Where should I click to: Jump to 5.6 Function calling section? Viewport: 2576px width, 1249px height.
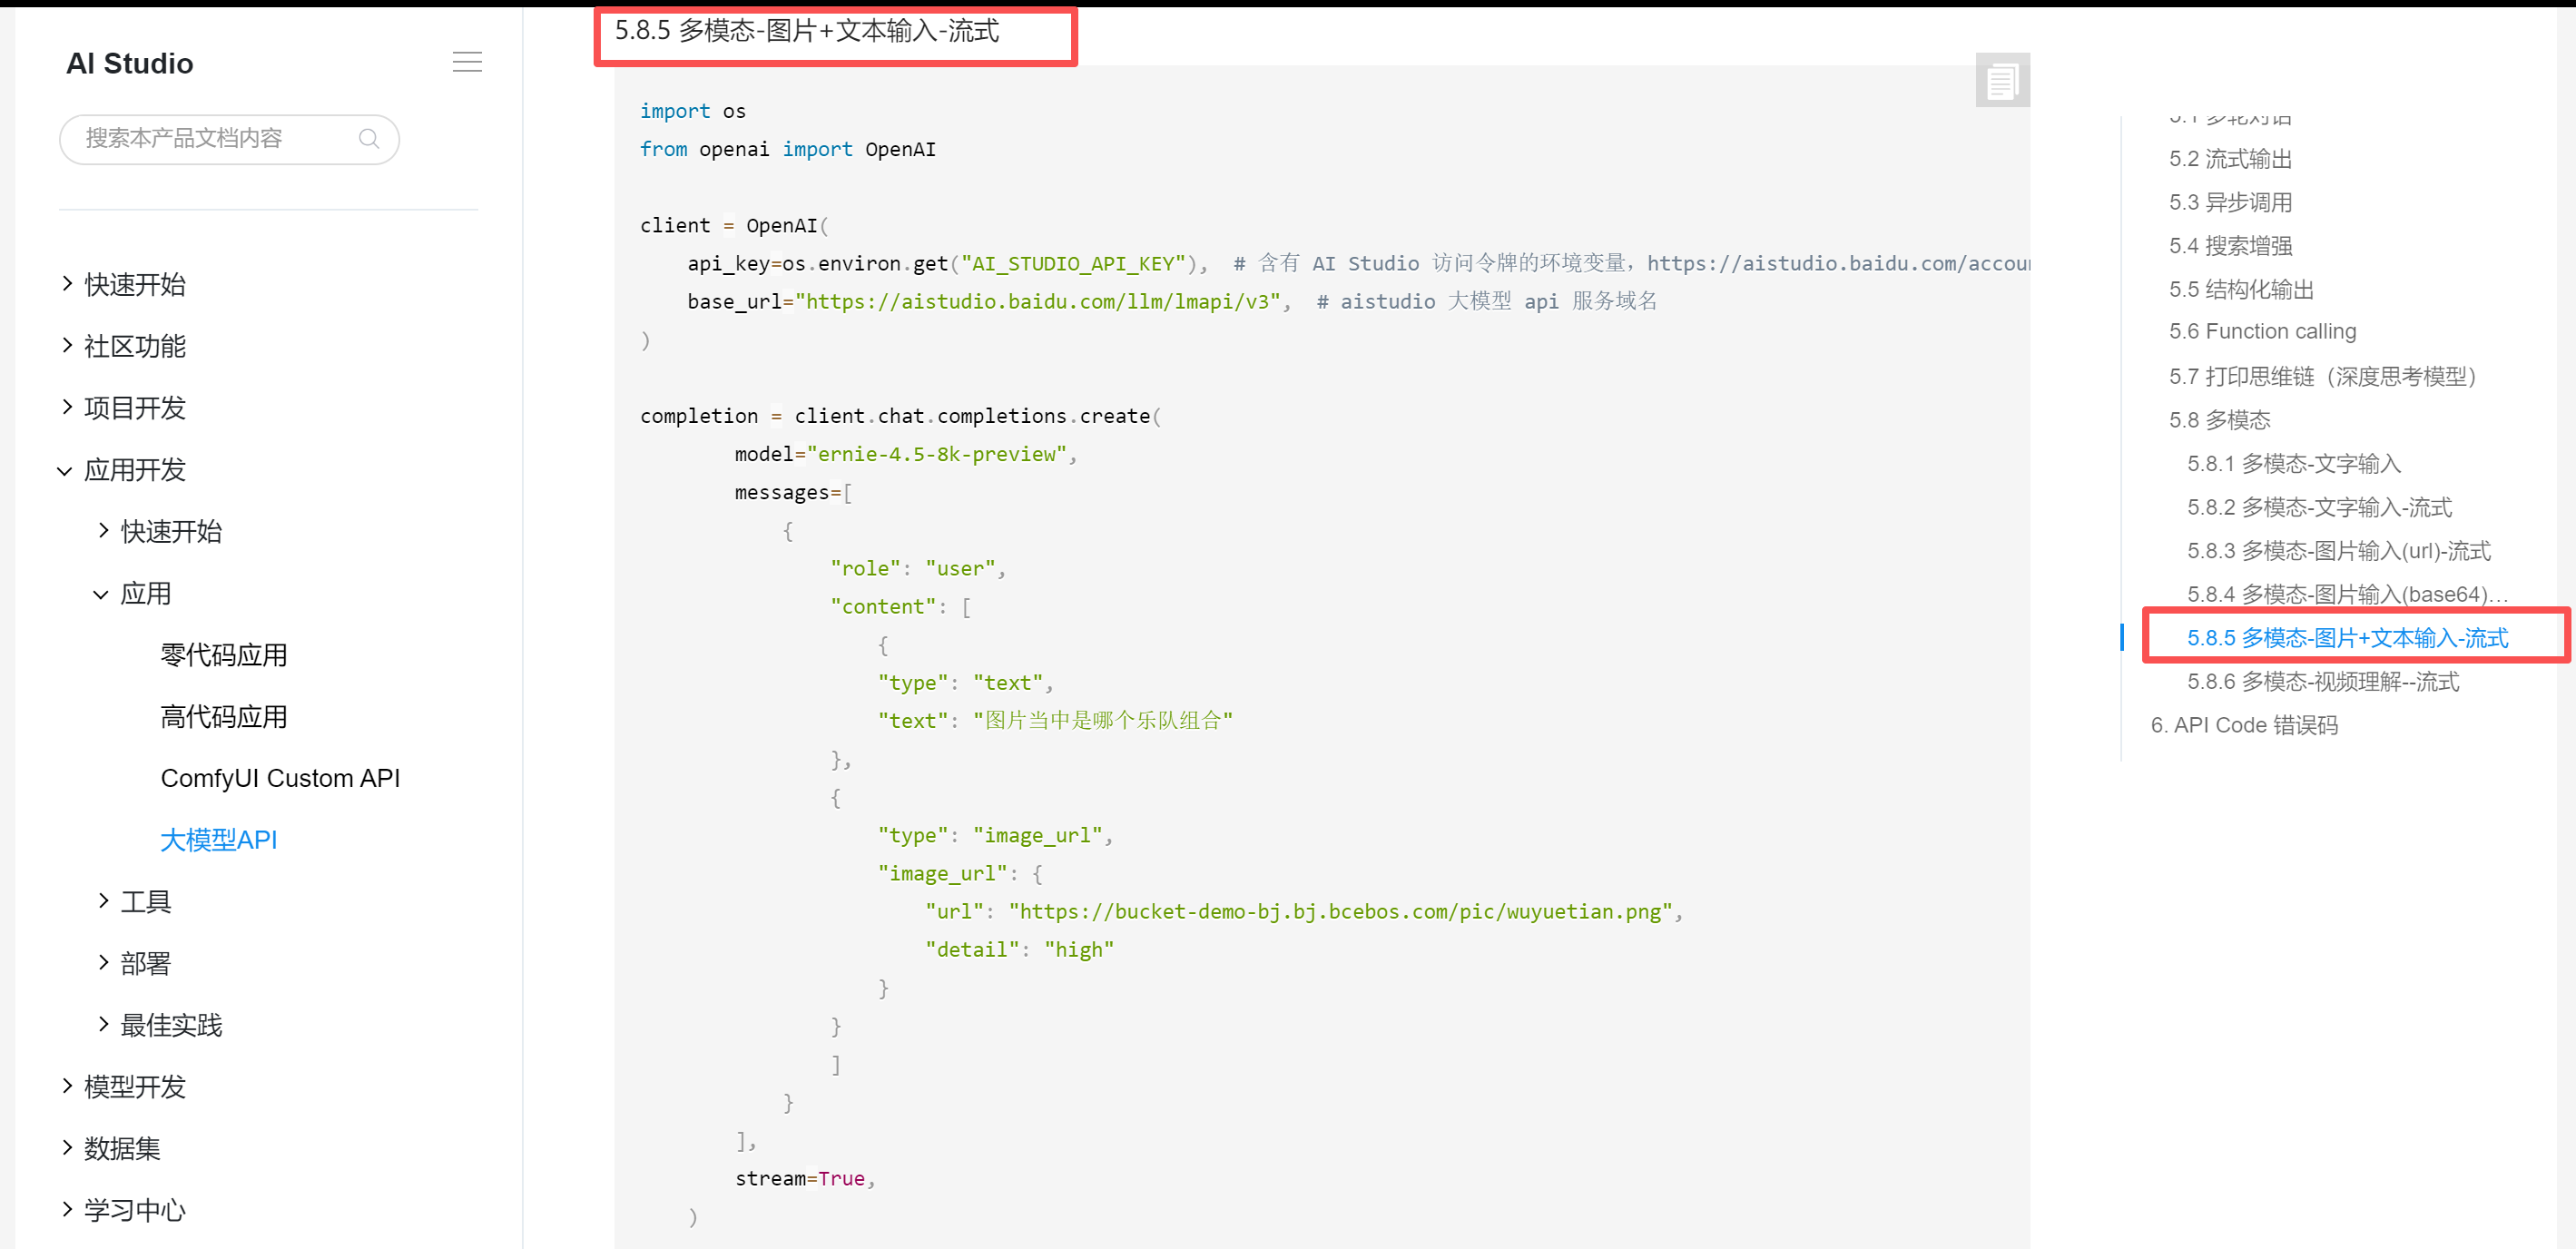point(2262,332)
